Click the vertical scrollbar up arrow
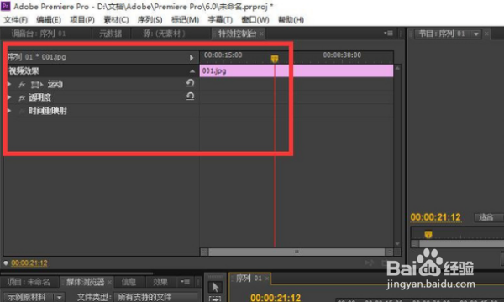 point(397,68)
